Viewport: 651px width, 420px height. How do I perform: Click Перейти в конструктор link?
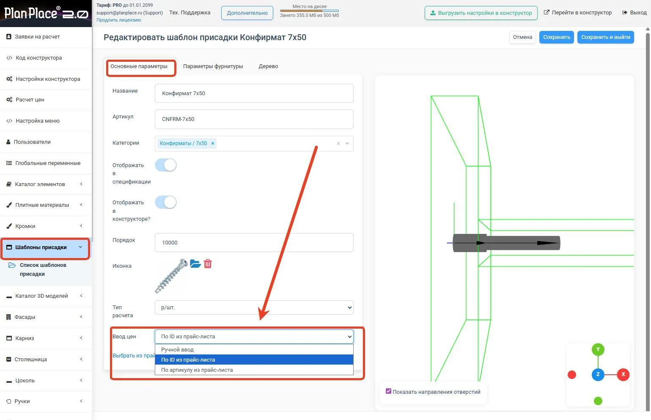click(578, 13)
